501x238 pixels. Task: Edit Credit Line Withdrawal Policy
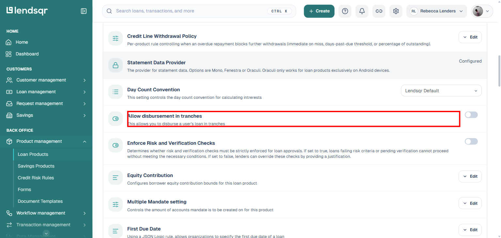click(470, 37)
